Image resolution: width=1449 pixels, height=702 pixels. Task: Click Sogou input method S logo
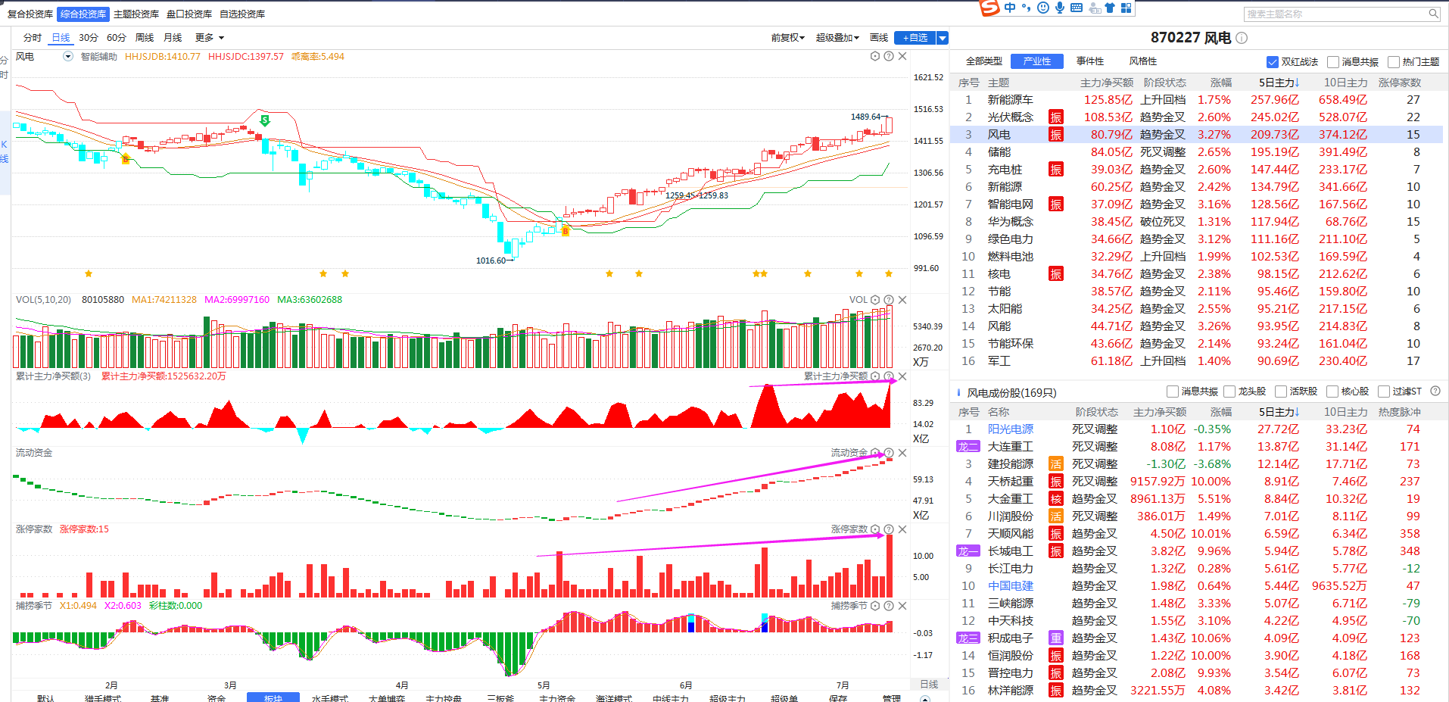coord(989,8)
